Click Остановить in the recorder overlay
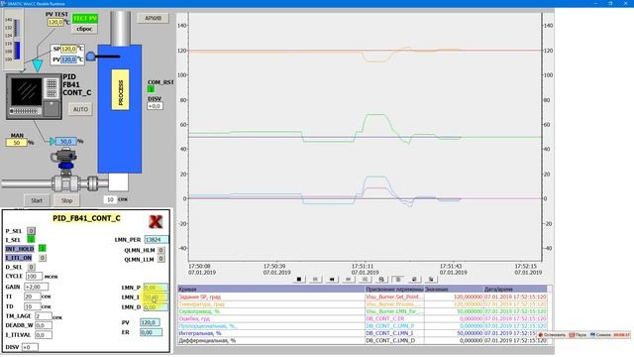Viewport: 634px width, 357px height. coord(552,335)
